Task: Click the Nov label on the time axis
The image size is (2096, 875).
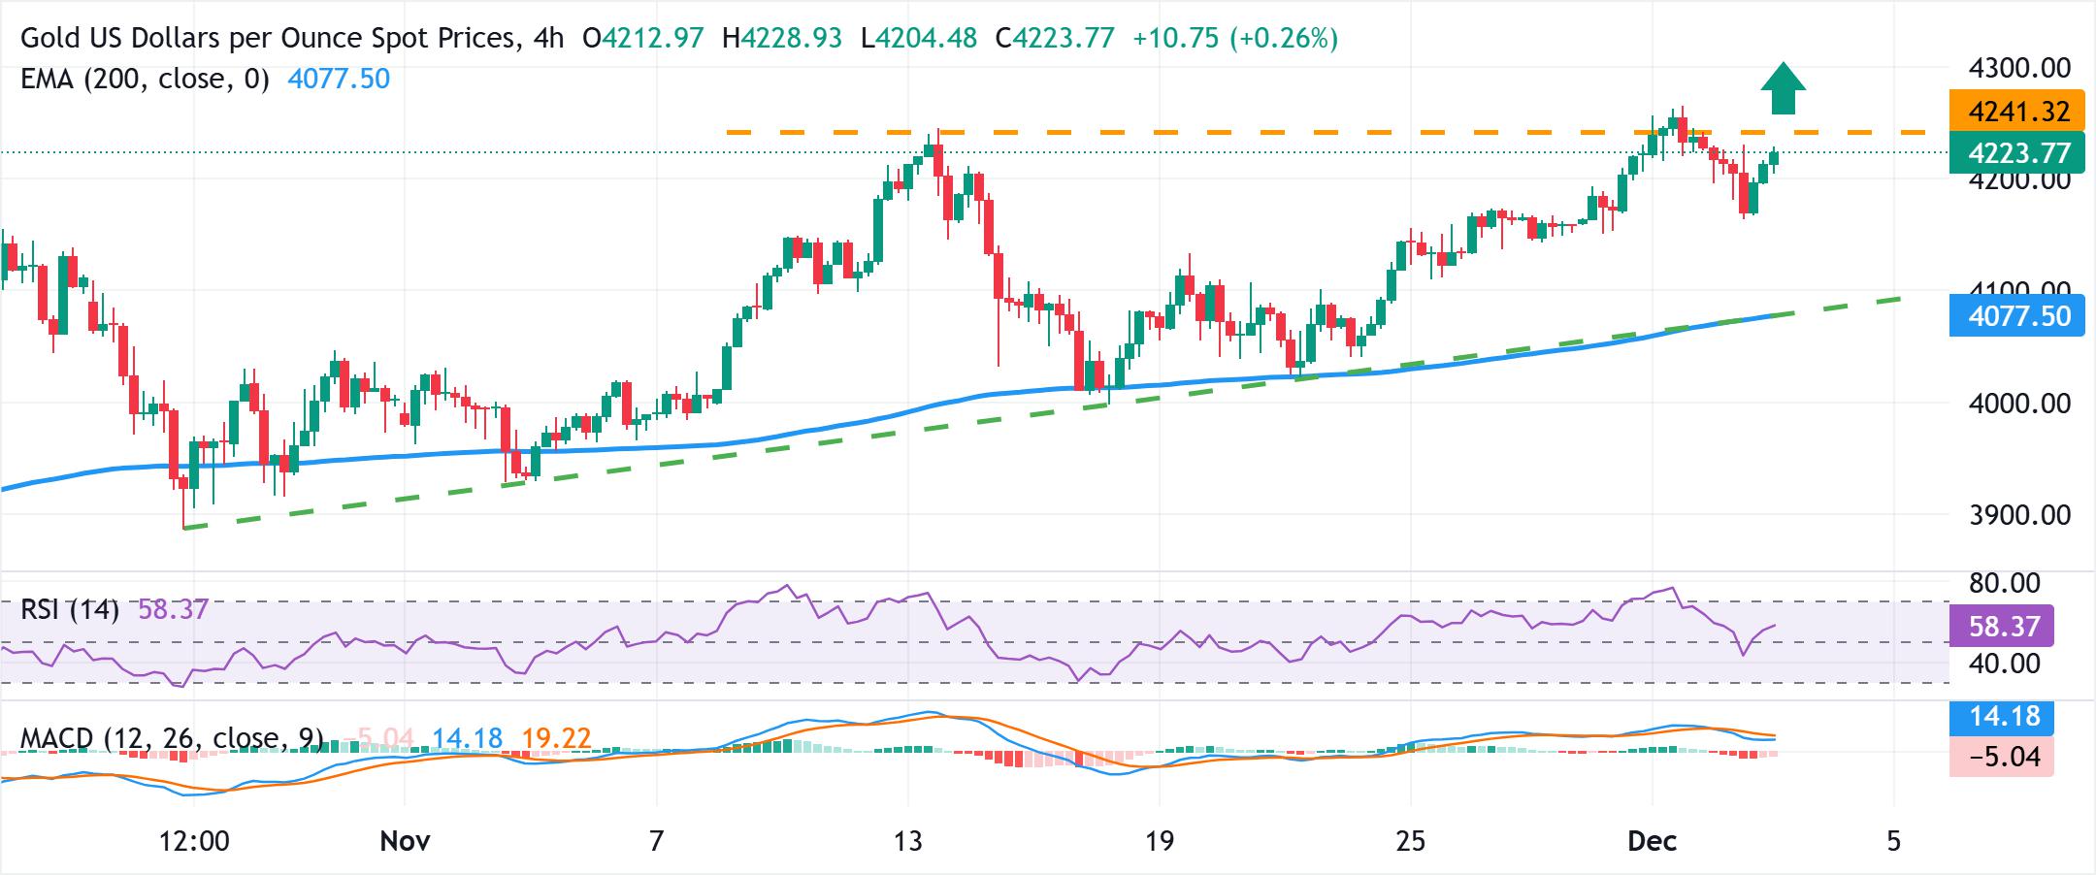Action: (x=405, y=840)
